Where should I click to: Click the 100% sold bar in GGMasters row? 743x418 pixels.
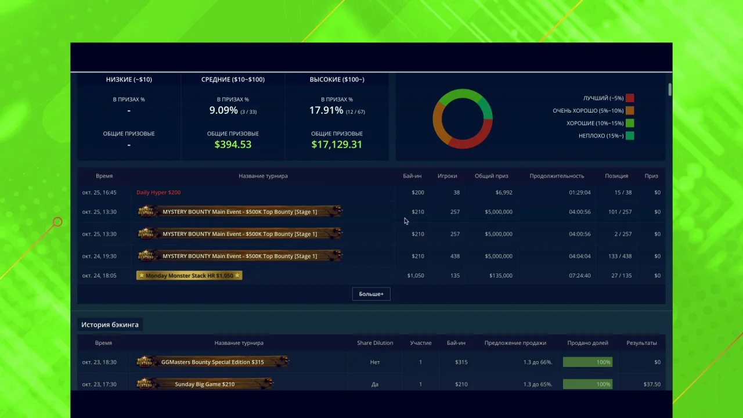(587, 362)
